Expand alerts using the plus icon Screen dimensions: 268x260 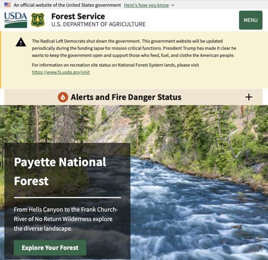tap(249, 97)
